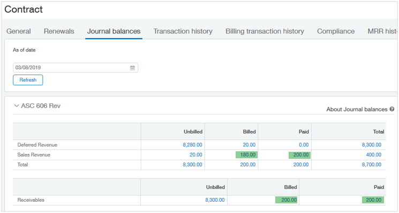The width and height of the screenshot is (399, 213).
Task: Open Deferred Revenue Unbilled 8,280.00 link
Action: tap(192, 145)
